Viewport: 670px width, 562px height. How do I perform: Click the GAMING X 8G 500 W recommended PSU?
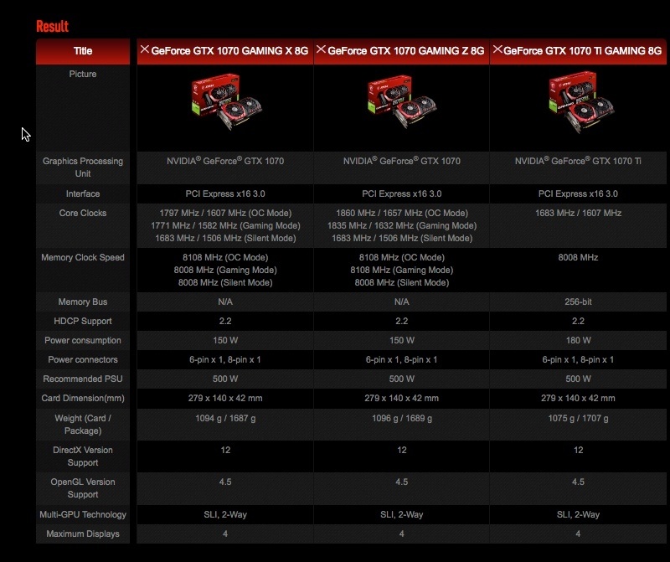225,379
